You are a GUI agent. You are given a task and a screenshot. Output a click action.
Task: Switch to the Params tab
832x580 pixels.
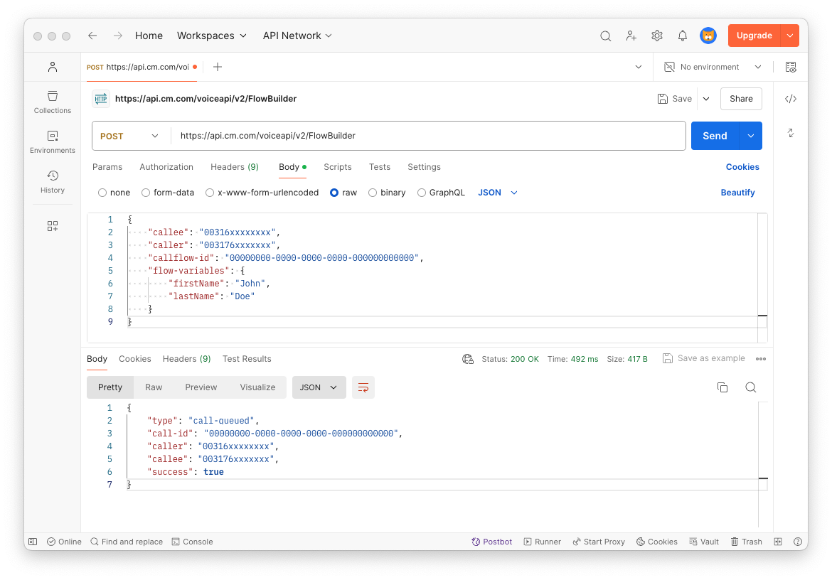107,167
